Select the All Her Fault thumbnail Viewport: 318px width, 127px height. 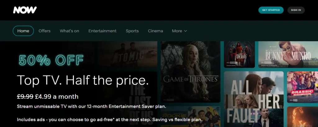pos(254,99)
